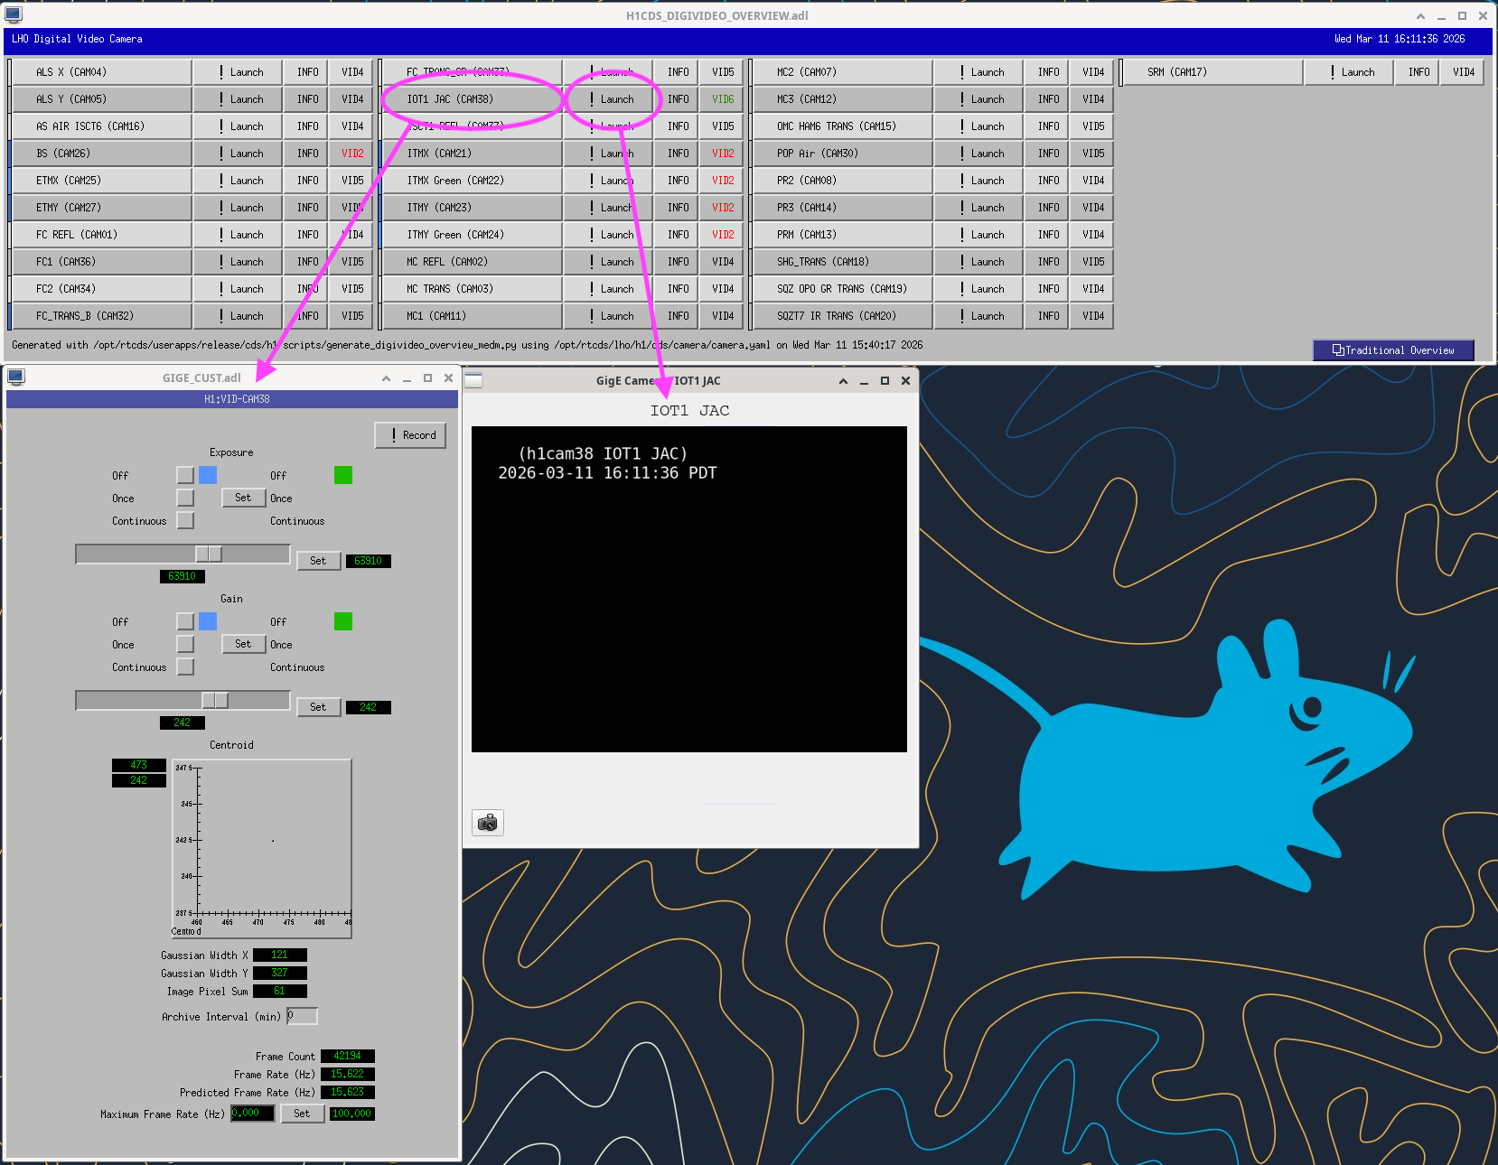Viewport: 1498px width, 1165px height.
Task: Click the camera snapshot icon below the video
Action: pos(488,823)
